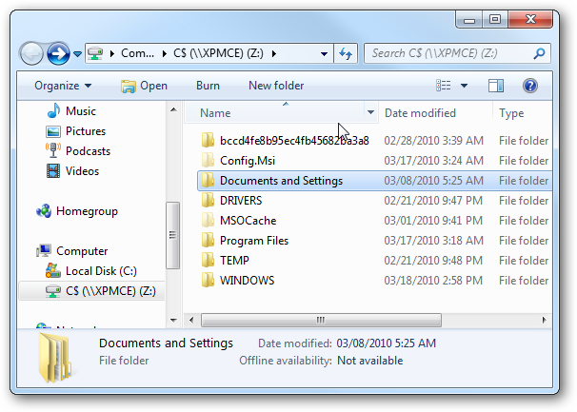This screenshot has width=577, height=412.
Task: Click the MSOCache folder icon
Action: click(x=208, y=220)
